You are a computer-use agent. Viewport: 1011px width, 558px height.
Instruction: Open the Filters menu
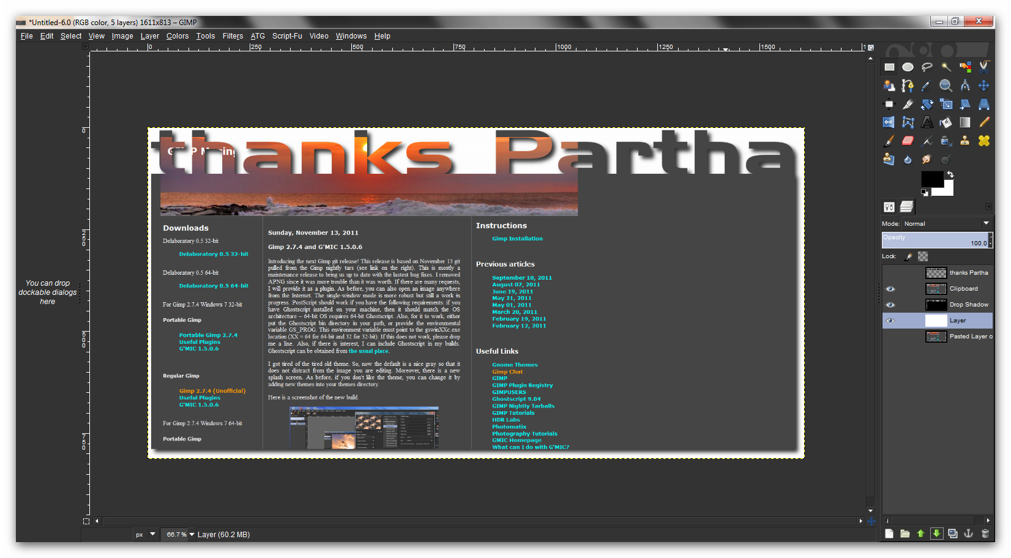click(233, 36)
